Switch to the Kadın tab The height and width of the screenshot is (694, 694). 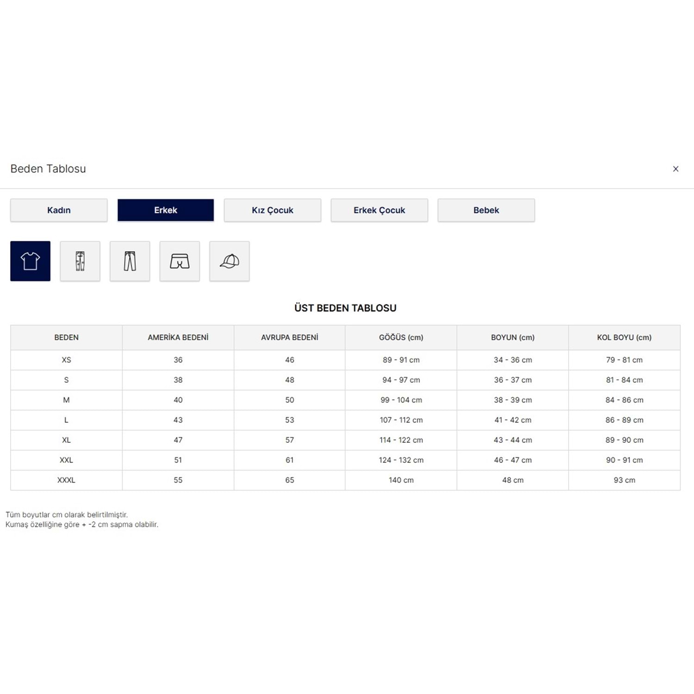[x=59, y=210]
